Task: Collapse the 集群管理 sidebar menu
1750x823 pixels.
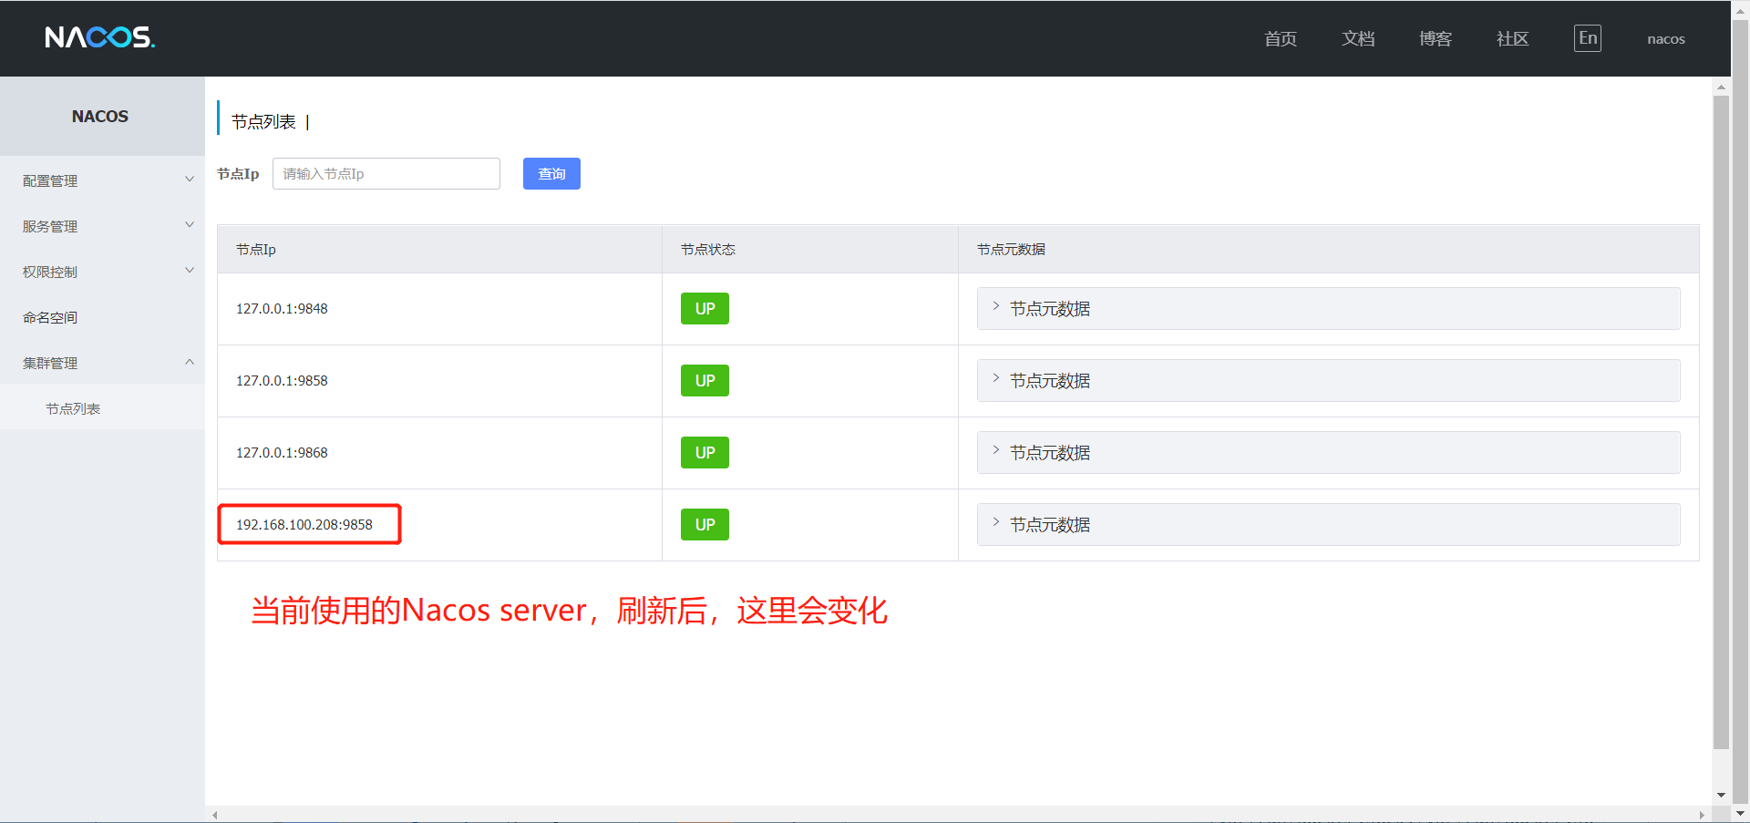Action: (x=102, y=363)
